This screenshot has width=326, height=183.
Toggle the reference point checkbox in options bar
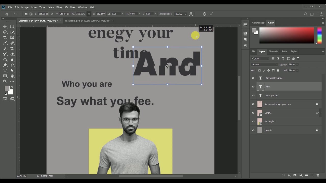26,14
